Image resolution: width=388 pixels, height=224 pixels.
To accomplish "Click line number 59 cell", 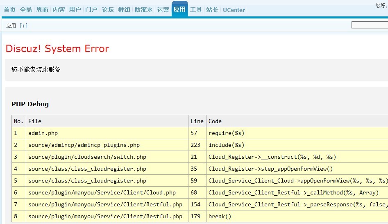I will [x=197, y=181].
